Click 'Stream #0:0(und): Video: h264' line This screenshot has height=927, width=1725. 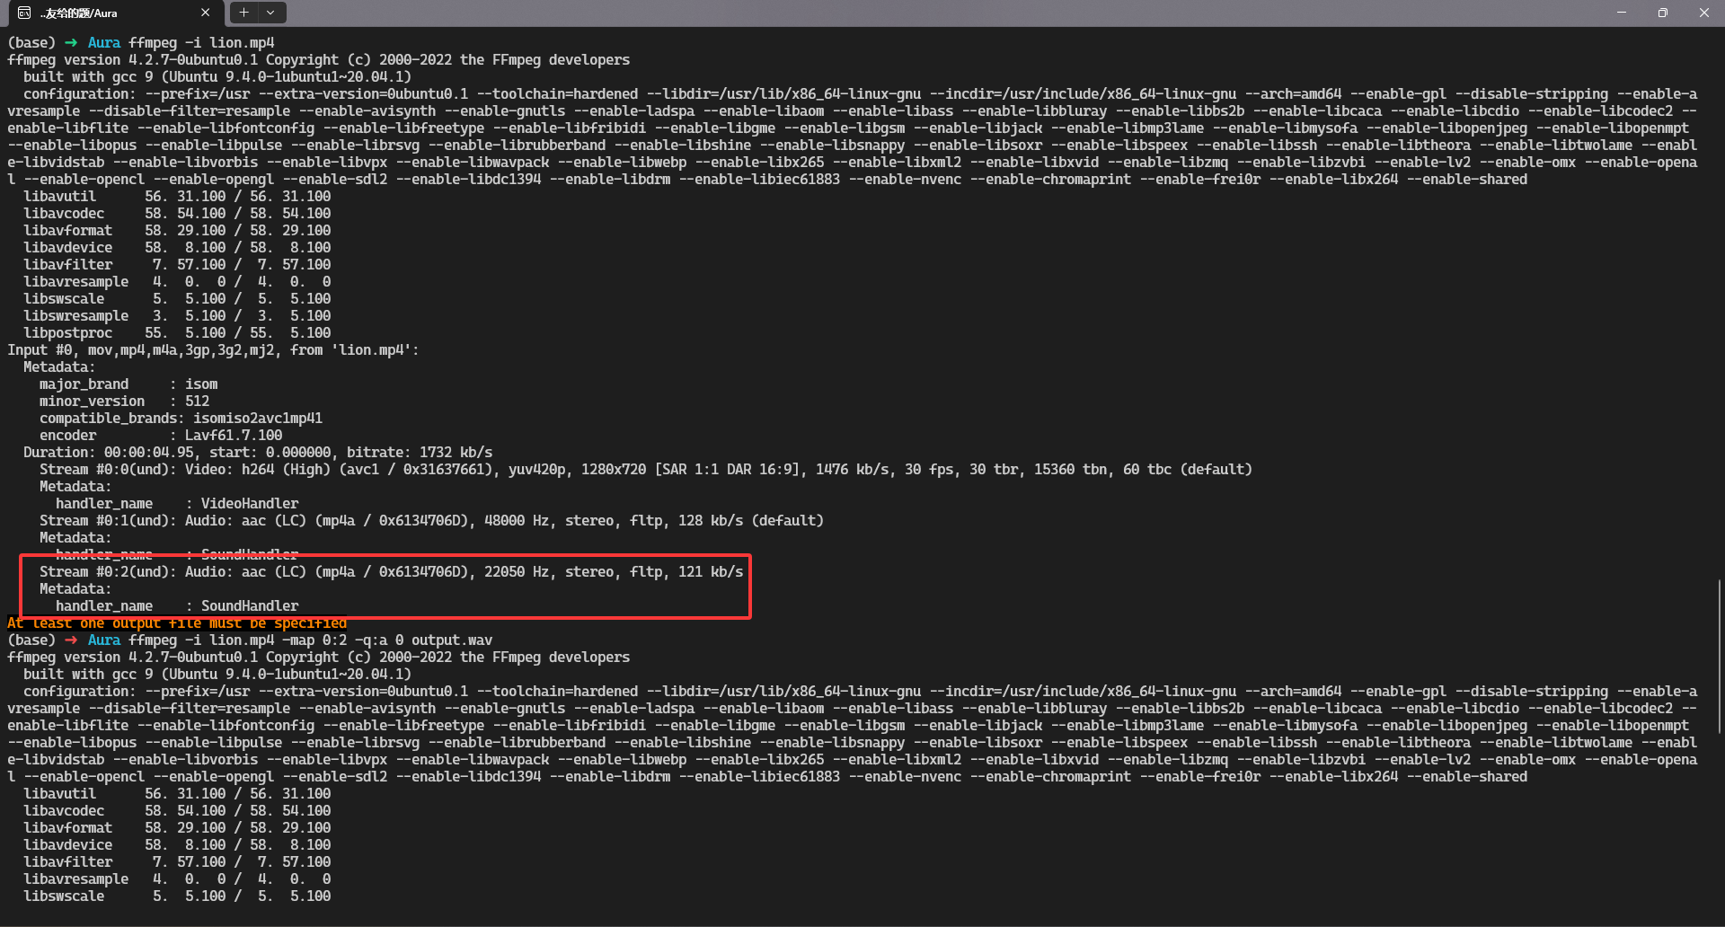645,469
